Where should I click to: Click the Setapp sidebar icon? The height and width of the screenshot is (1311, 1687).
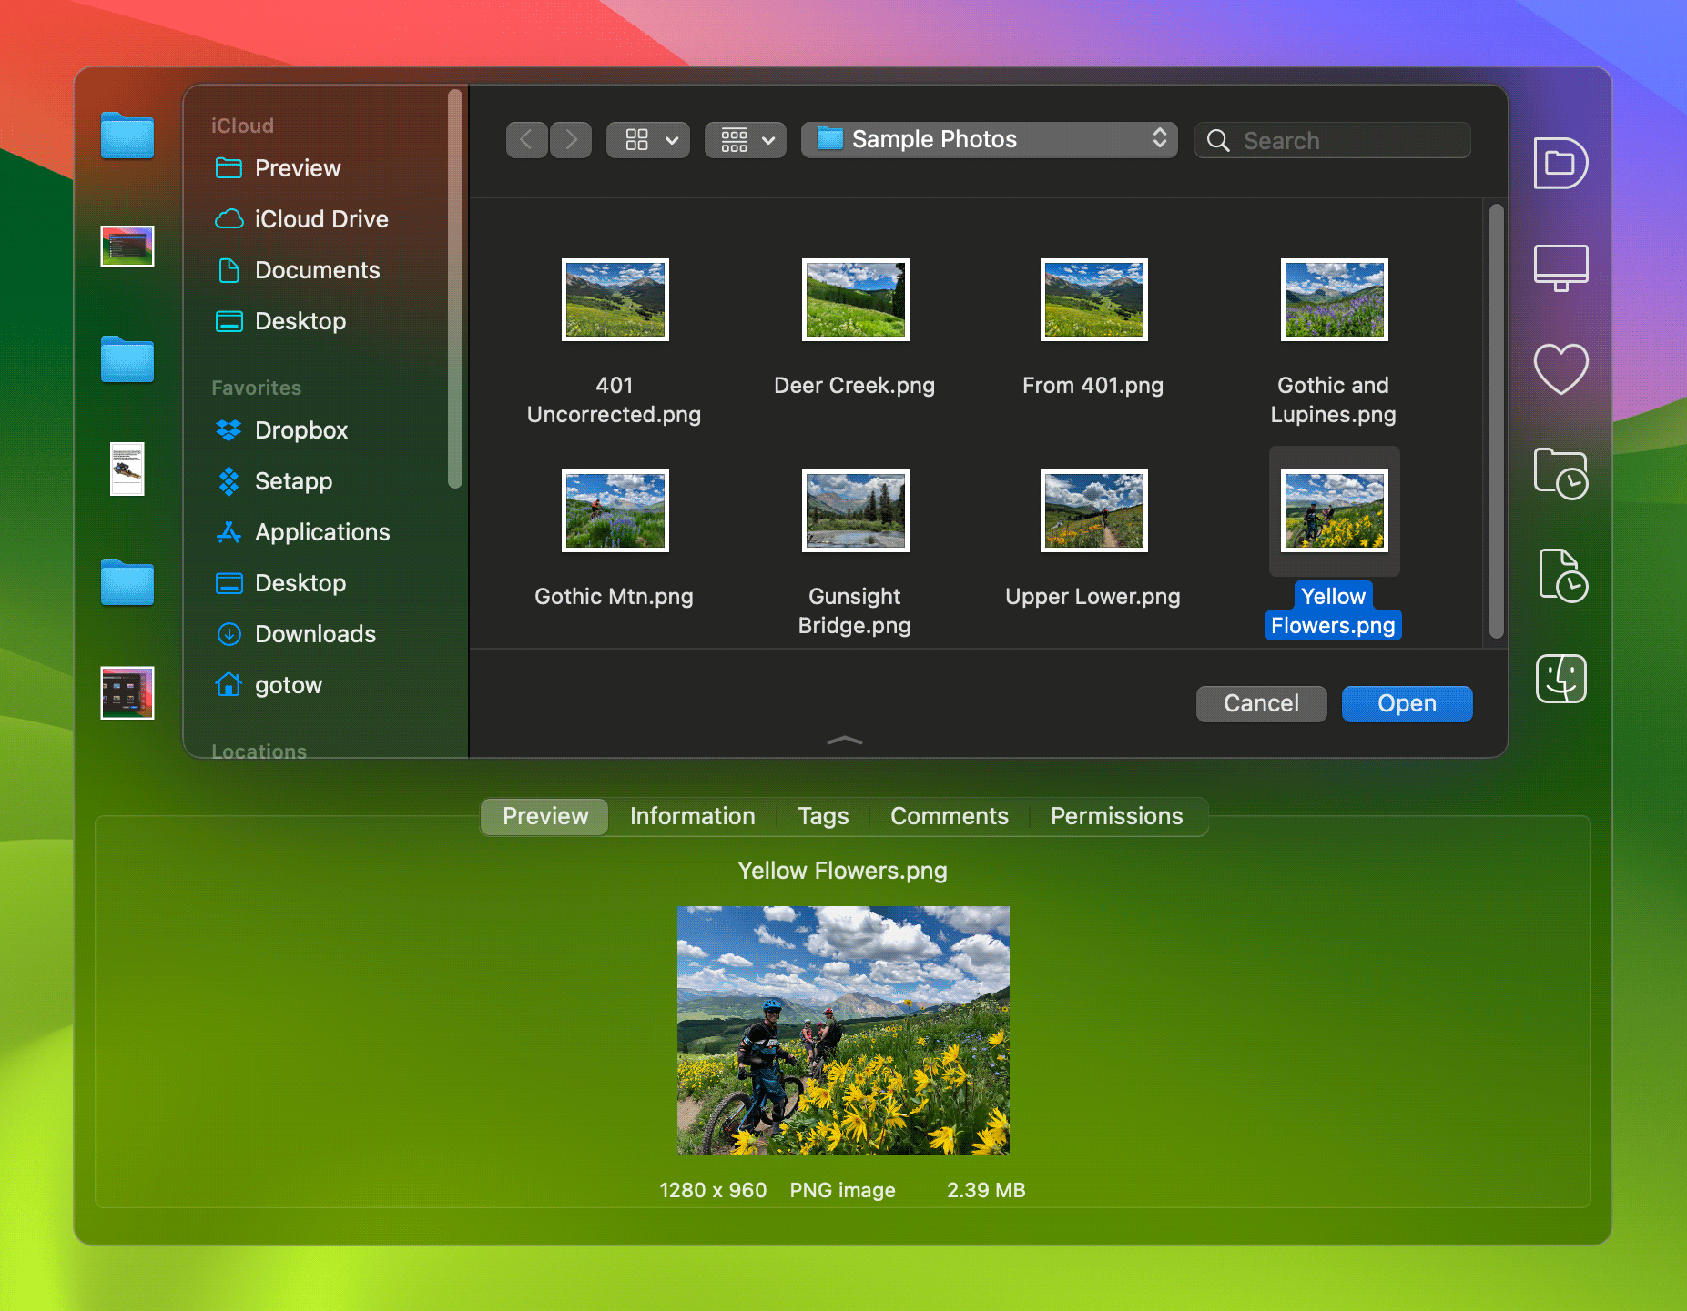click(229, 481)
